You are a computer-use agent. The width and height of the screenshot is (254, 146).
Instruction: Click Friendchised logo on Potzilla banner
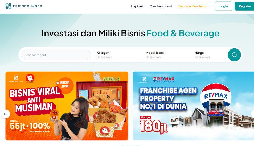[x=16, y=79]
